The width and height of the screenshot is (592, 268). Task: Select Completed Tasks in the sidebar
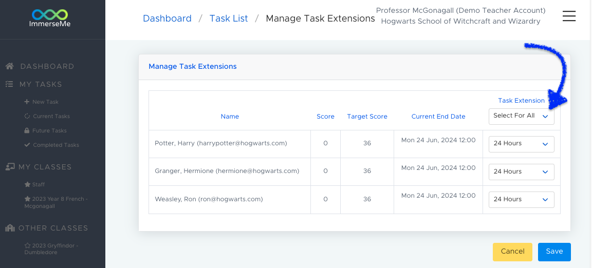pyautogui.click(x=56, y=145)
